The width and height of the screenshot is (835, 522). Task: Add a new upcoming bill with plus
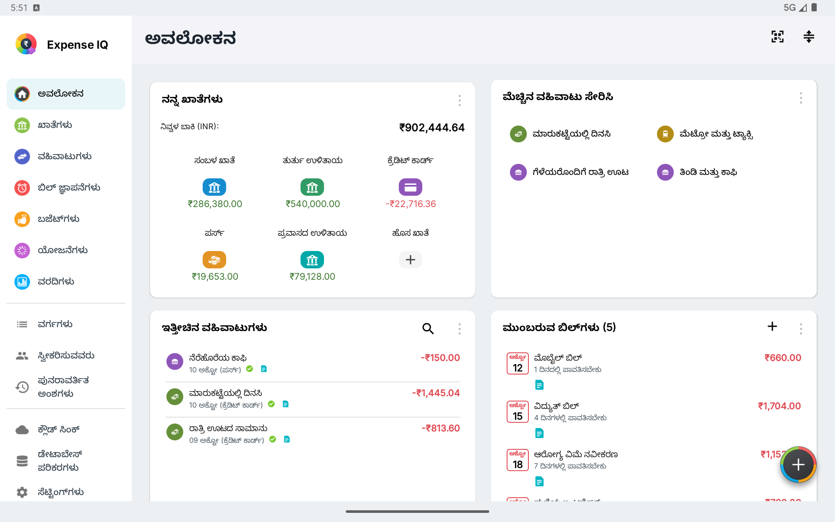pos(772,327)
